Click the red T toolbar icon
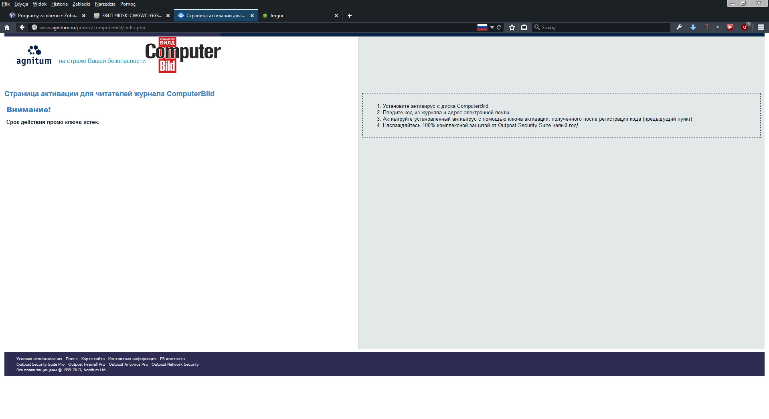Screen dimensions: 769x419 pyautogui.click(x=707, y=27)
